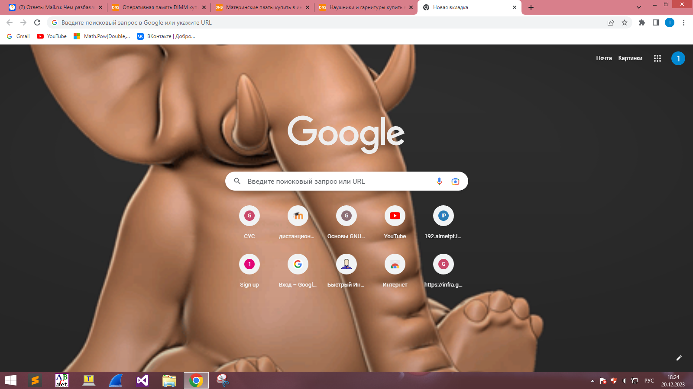
Task: Open the Вход – Googl... shortcut
Action: pos(298,271)
